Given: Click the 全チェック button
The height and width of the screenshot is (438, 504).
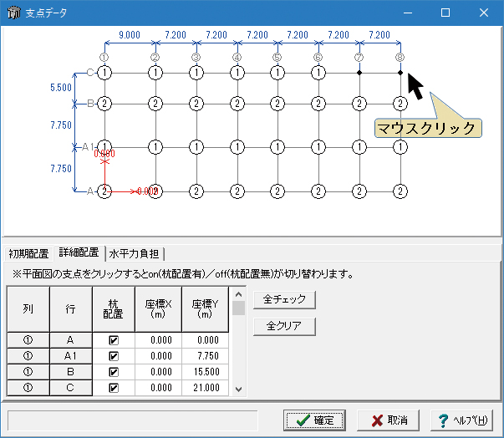Looking at the screenshot, I should point(284,300).
